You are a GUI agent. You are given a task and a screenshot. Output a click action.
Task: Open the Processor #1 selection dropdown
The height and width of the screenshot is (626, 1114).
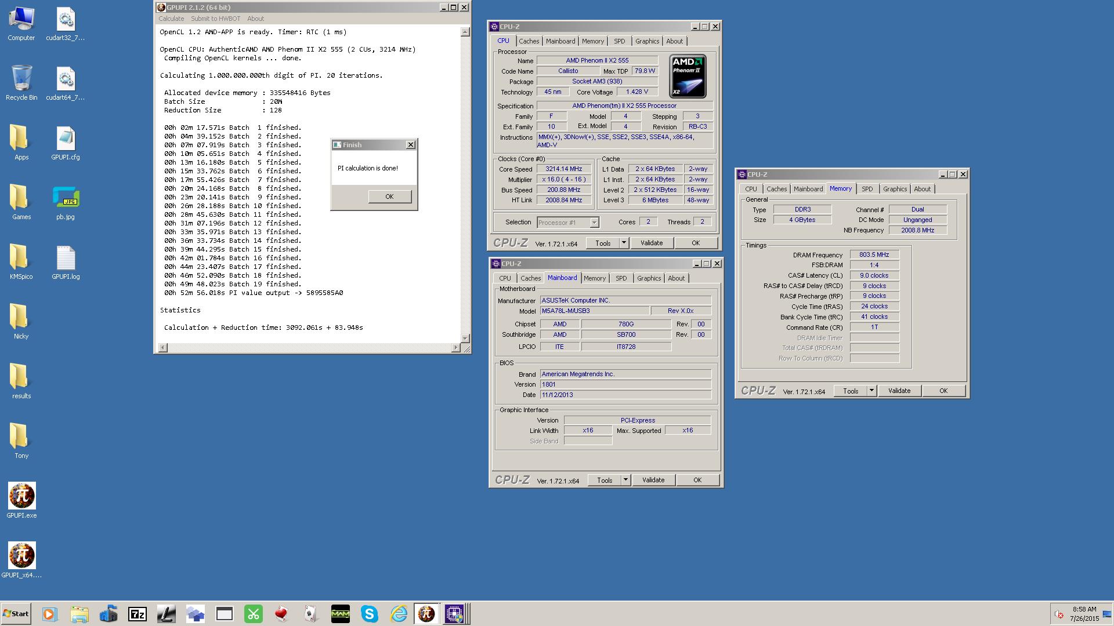pos(567,223)
